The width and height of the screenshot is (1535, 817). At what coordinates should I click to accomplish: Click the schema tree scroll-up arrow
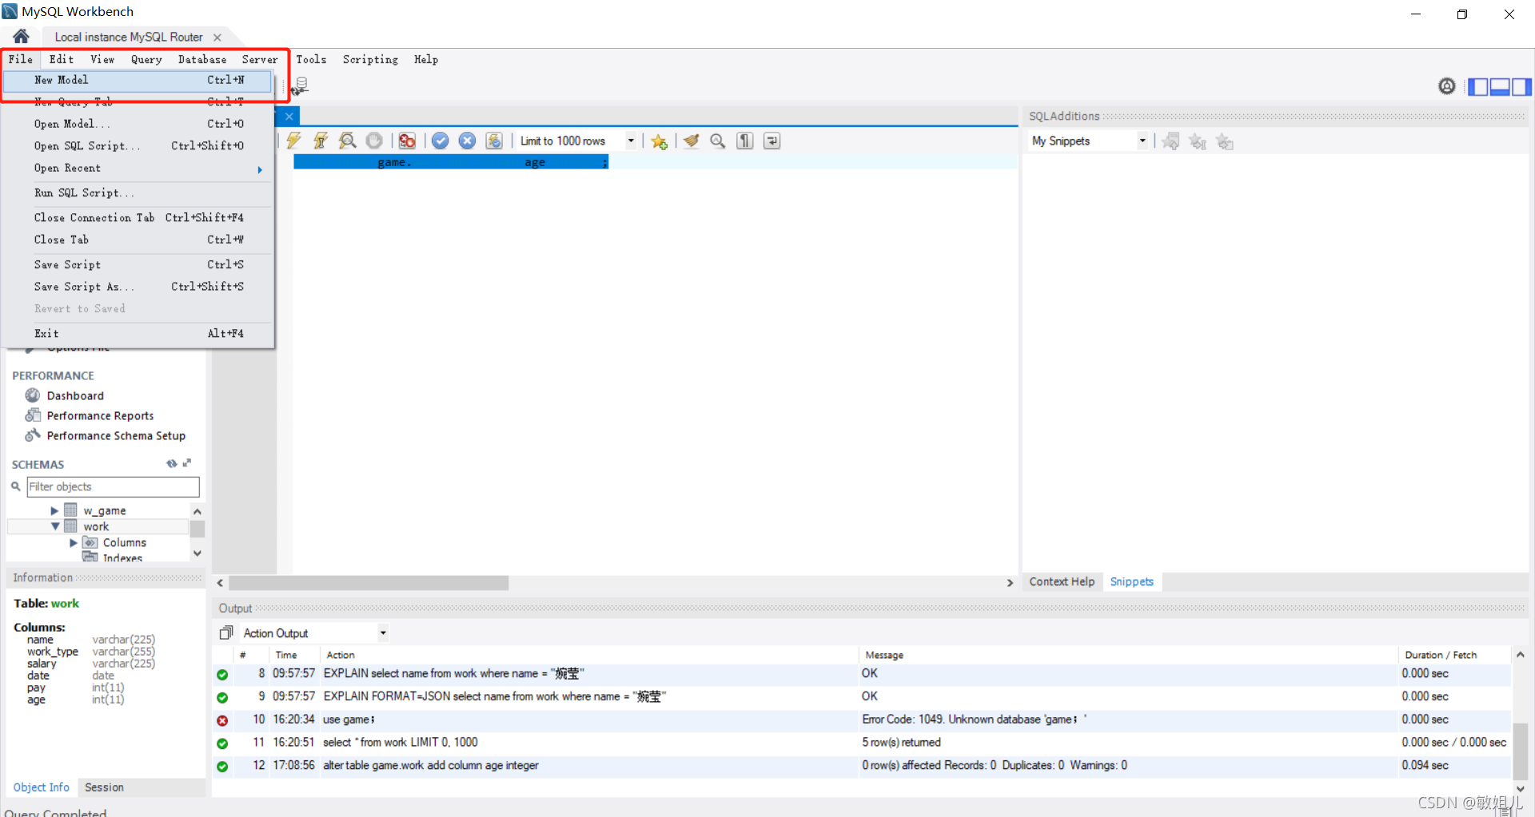point(197,511)
